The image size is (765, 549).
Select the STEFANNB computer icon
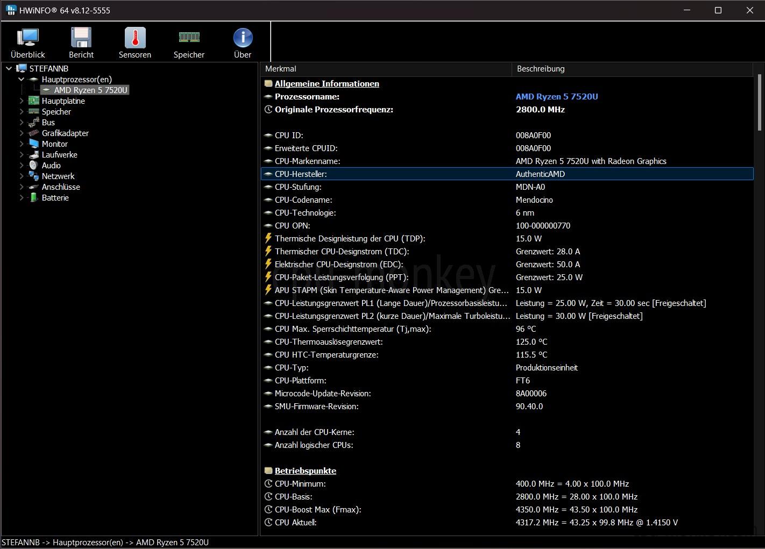[22, 69]
